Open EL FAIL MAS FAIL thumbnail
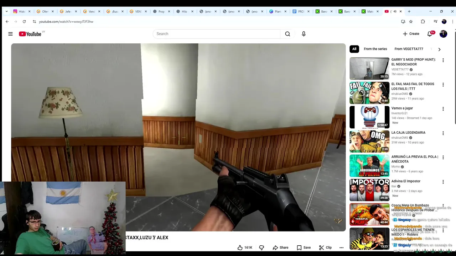This screenshot has height=256, width=456. [x=369, y=93]
